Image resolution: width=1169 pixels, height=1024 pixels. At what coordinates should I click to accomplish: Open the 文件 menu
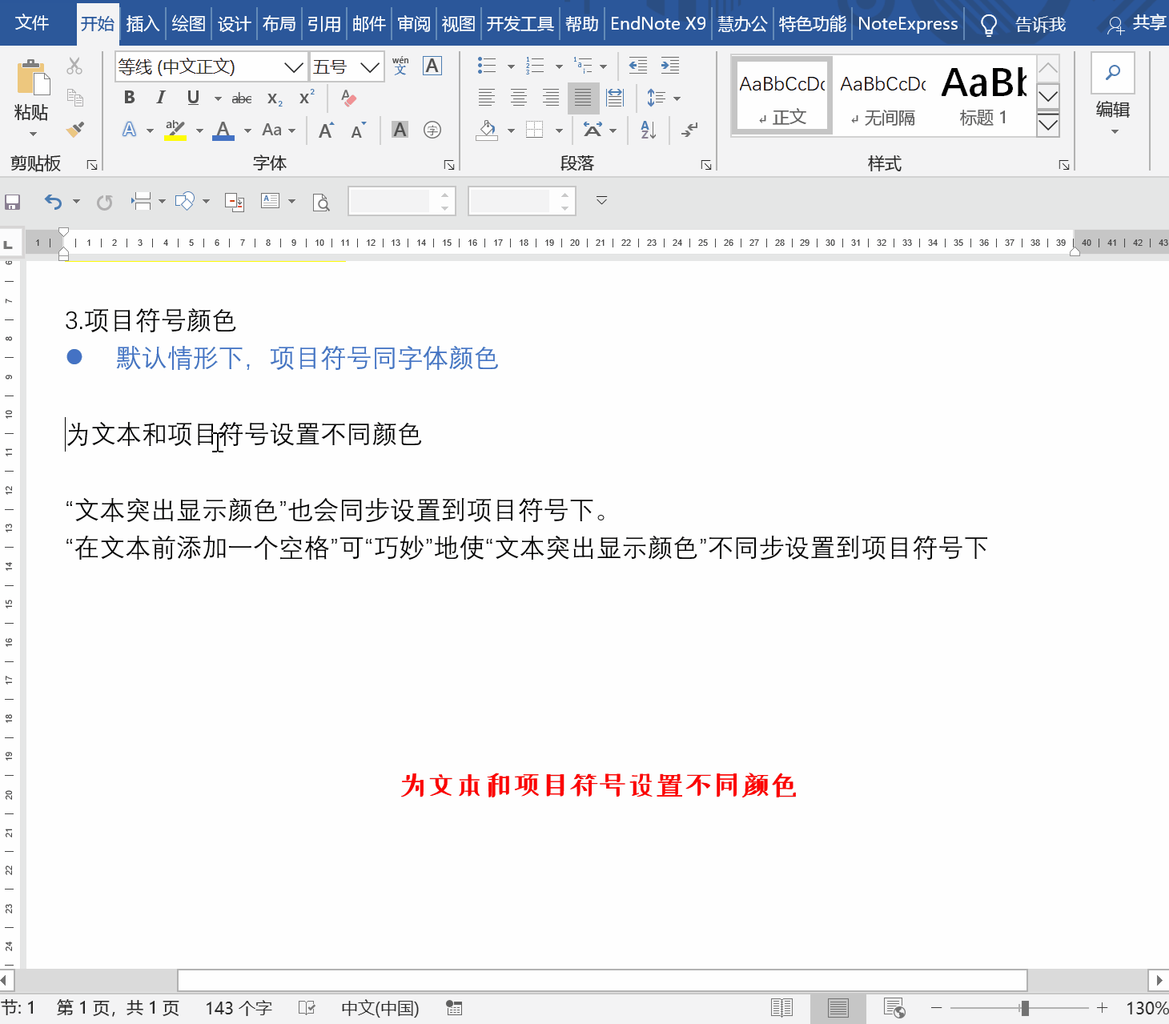(32, 23)
